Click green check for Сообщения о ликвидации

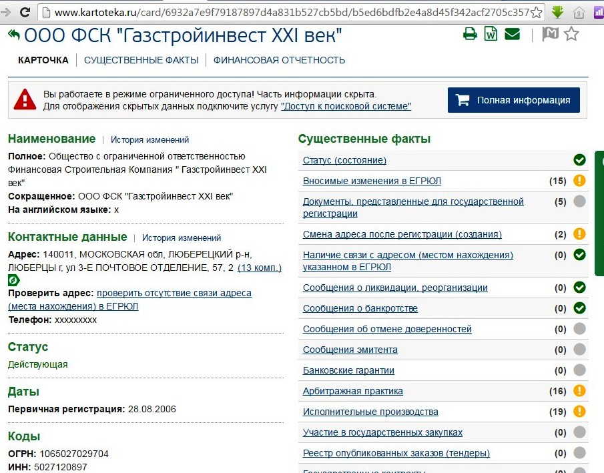click(579, 288)
